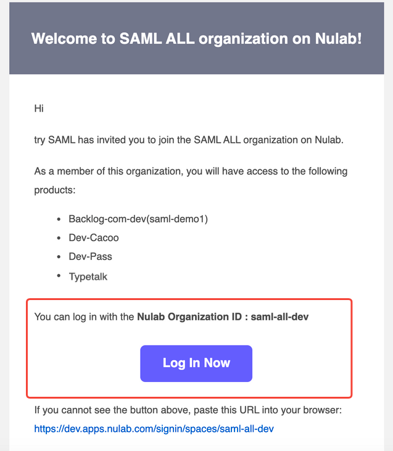Click the bullet point beside Typetalk
Screen dimensions: 393x451
coord(59,276)
